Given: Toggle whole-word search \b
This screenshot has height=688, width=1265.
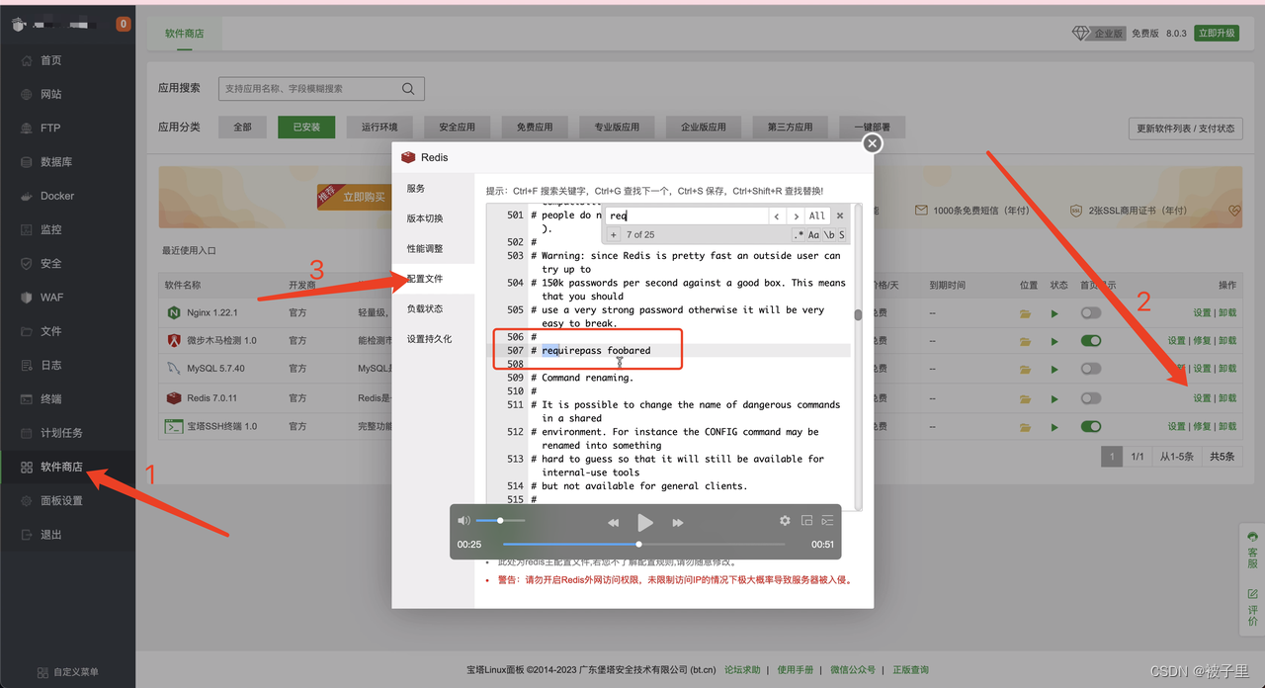Looking at the screenshot, I should [829, 234].
